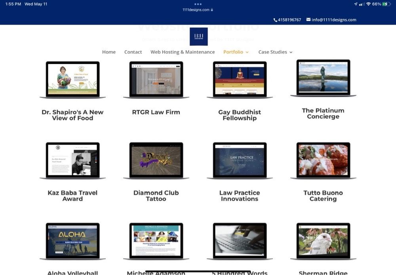View Aloha Volleyball laptop thumbnail
Image resolution: width=396 pixels, height=275 pixels.
click(x=72, y=241)
